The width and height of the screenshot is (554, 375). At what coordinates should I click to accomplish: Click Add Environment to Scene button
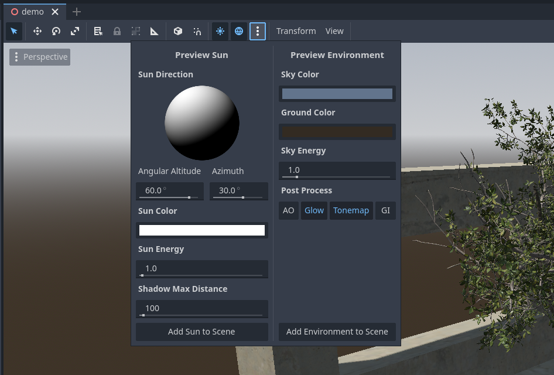(x=337, y=332)
